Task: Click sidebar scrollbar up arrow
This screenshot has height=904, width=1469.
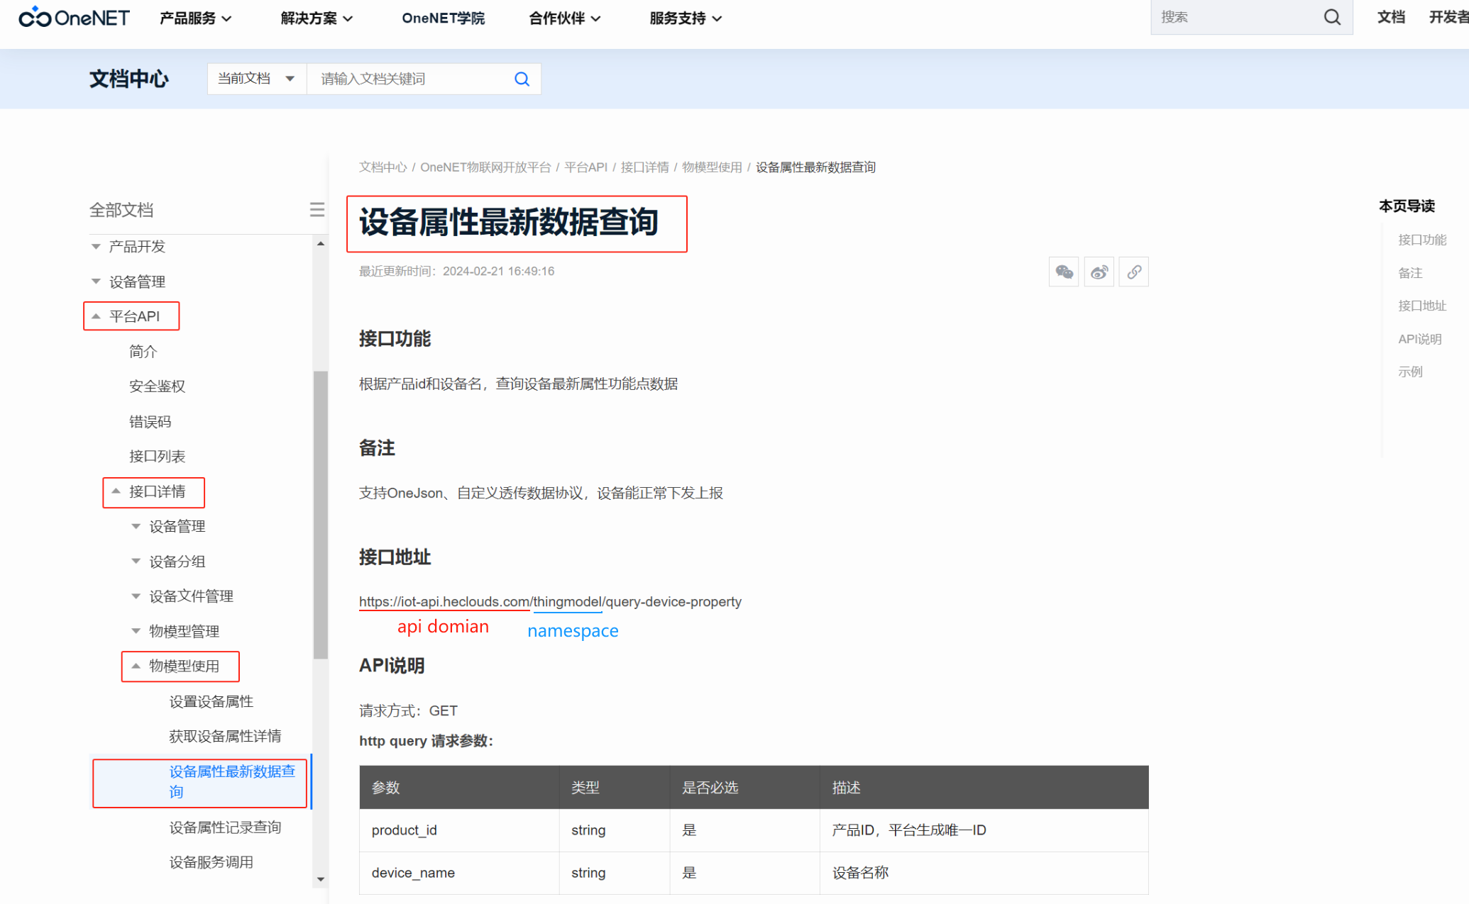Action: [x=321, y=244]
